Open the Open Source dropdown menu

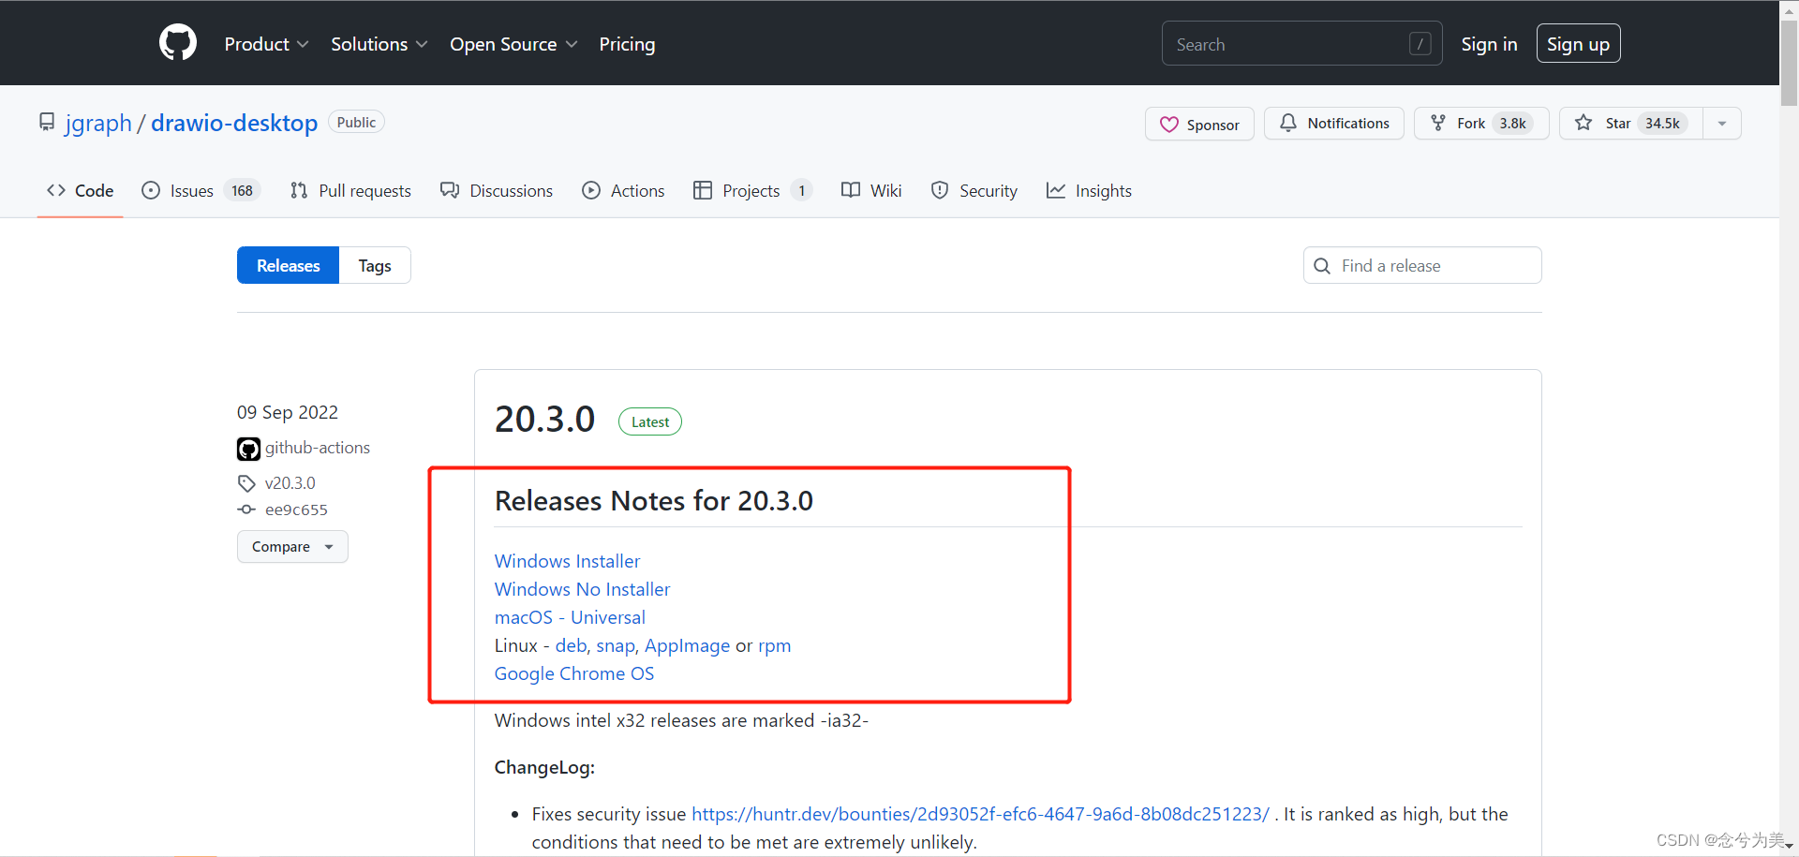click(x=513, y=44)
